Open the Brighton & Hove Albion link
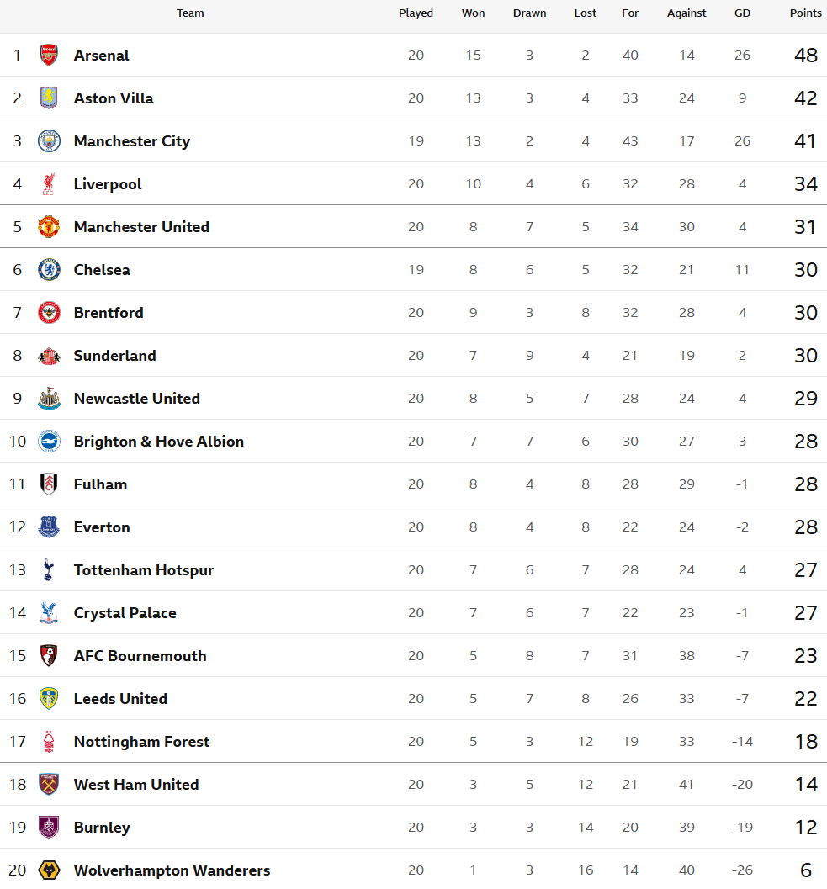This screenshot has height=889, width=827. tap(159, 442)
